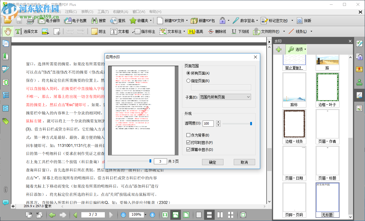The width and height of the screenshot is (365, 221).
Task: Insert a 文本框 text box annotation
Action: 119,31
